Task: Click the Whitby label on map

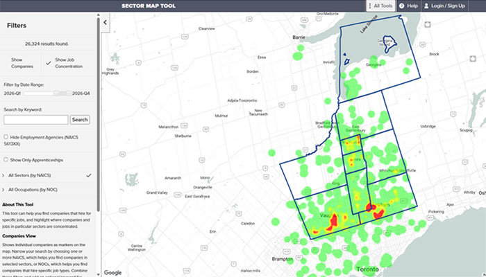Action: click(x=469, y=193)
